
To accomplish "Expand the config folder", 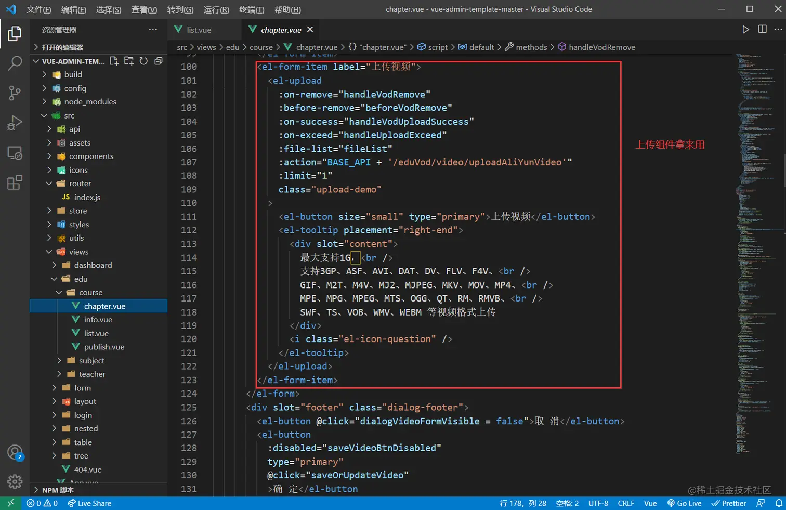I will coord(99,88).
